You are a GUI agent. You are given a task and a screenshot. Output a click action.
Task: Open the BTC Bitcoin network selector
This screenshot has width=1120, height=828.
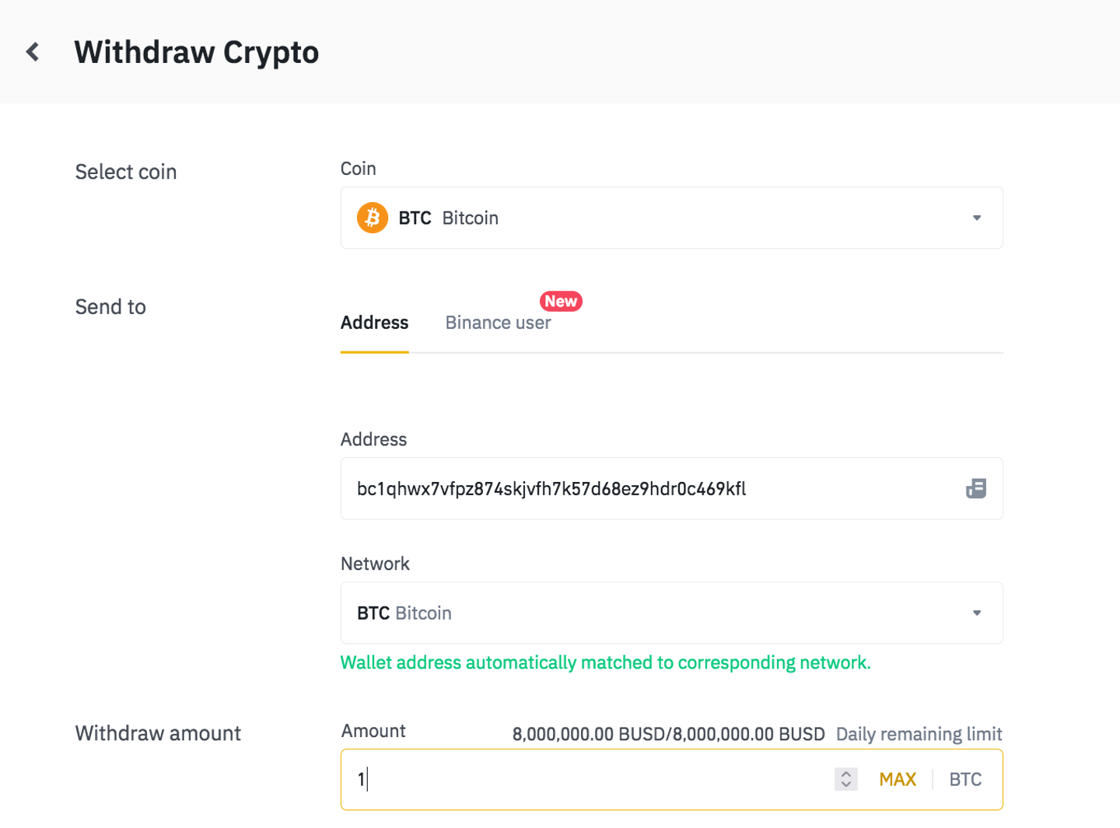click(x=622, y=613)
